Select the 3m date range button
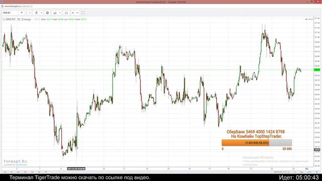The image size is (322, 181). 26,172
